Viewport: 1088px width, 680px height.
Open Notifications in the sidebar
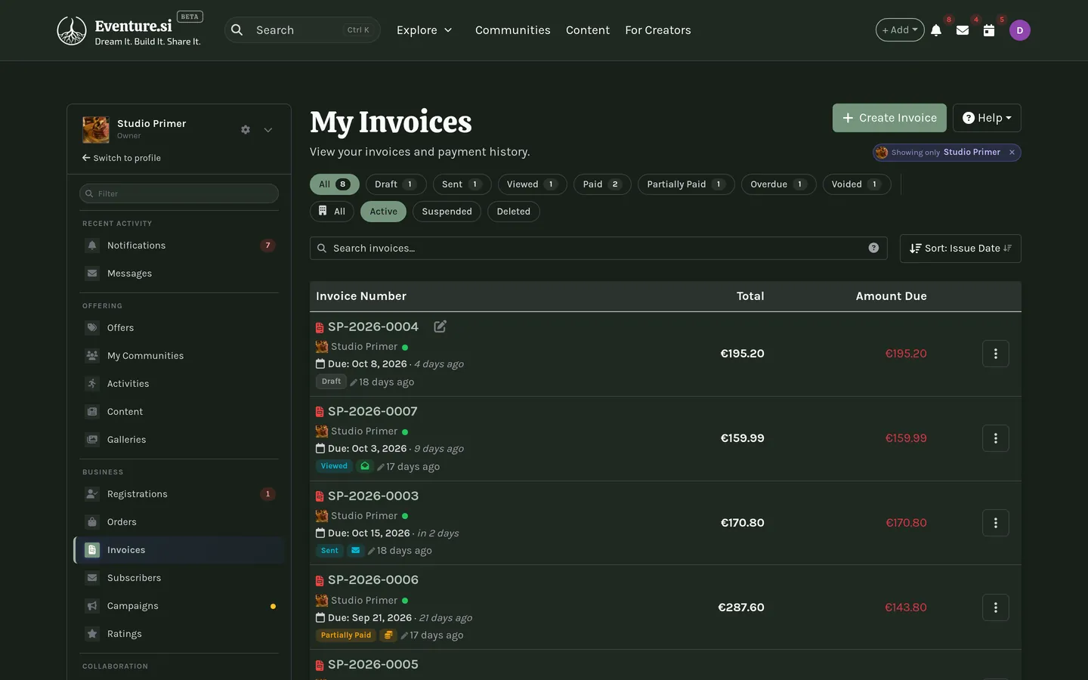tap(179, 246)
